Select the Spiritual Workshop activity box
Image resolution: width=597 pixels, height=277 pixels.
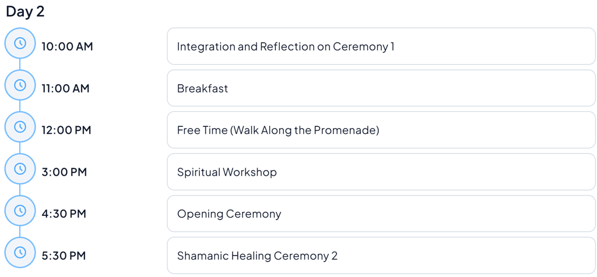click(x=381, y=172)
